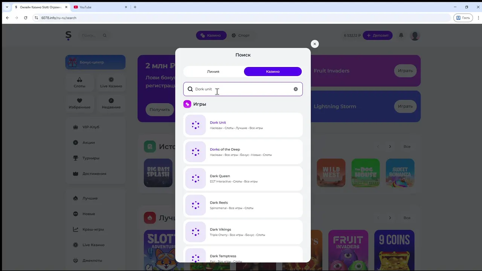The image size is (482, 271).
Task: Open Wild West game thumbnail
Action: point(331,173)
